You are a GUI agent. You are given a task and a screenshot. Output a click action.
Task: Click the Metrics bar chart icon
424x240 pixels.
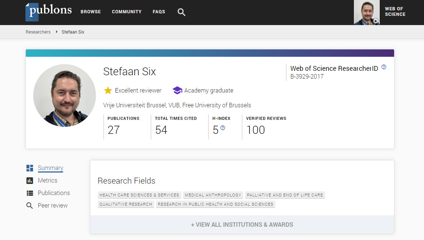tap(30, 181)
